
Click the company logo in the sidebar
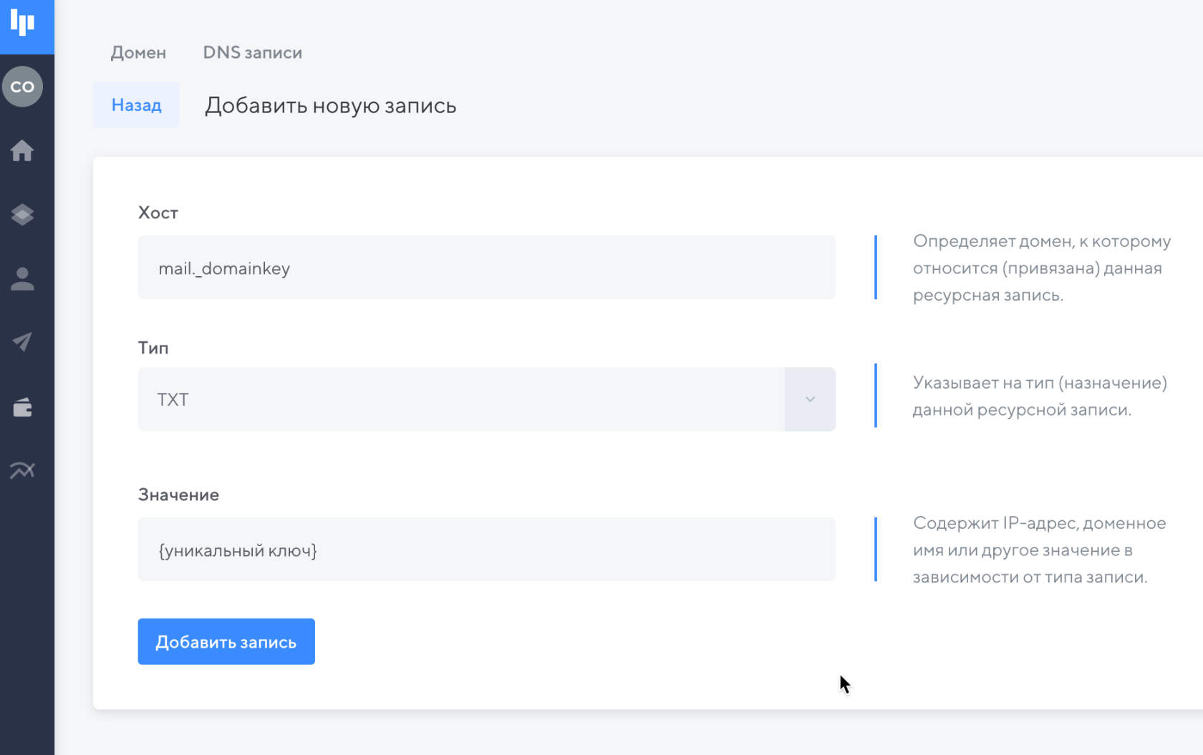coord(23,24)
